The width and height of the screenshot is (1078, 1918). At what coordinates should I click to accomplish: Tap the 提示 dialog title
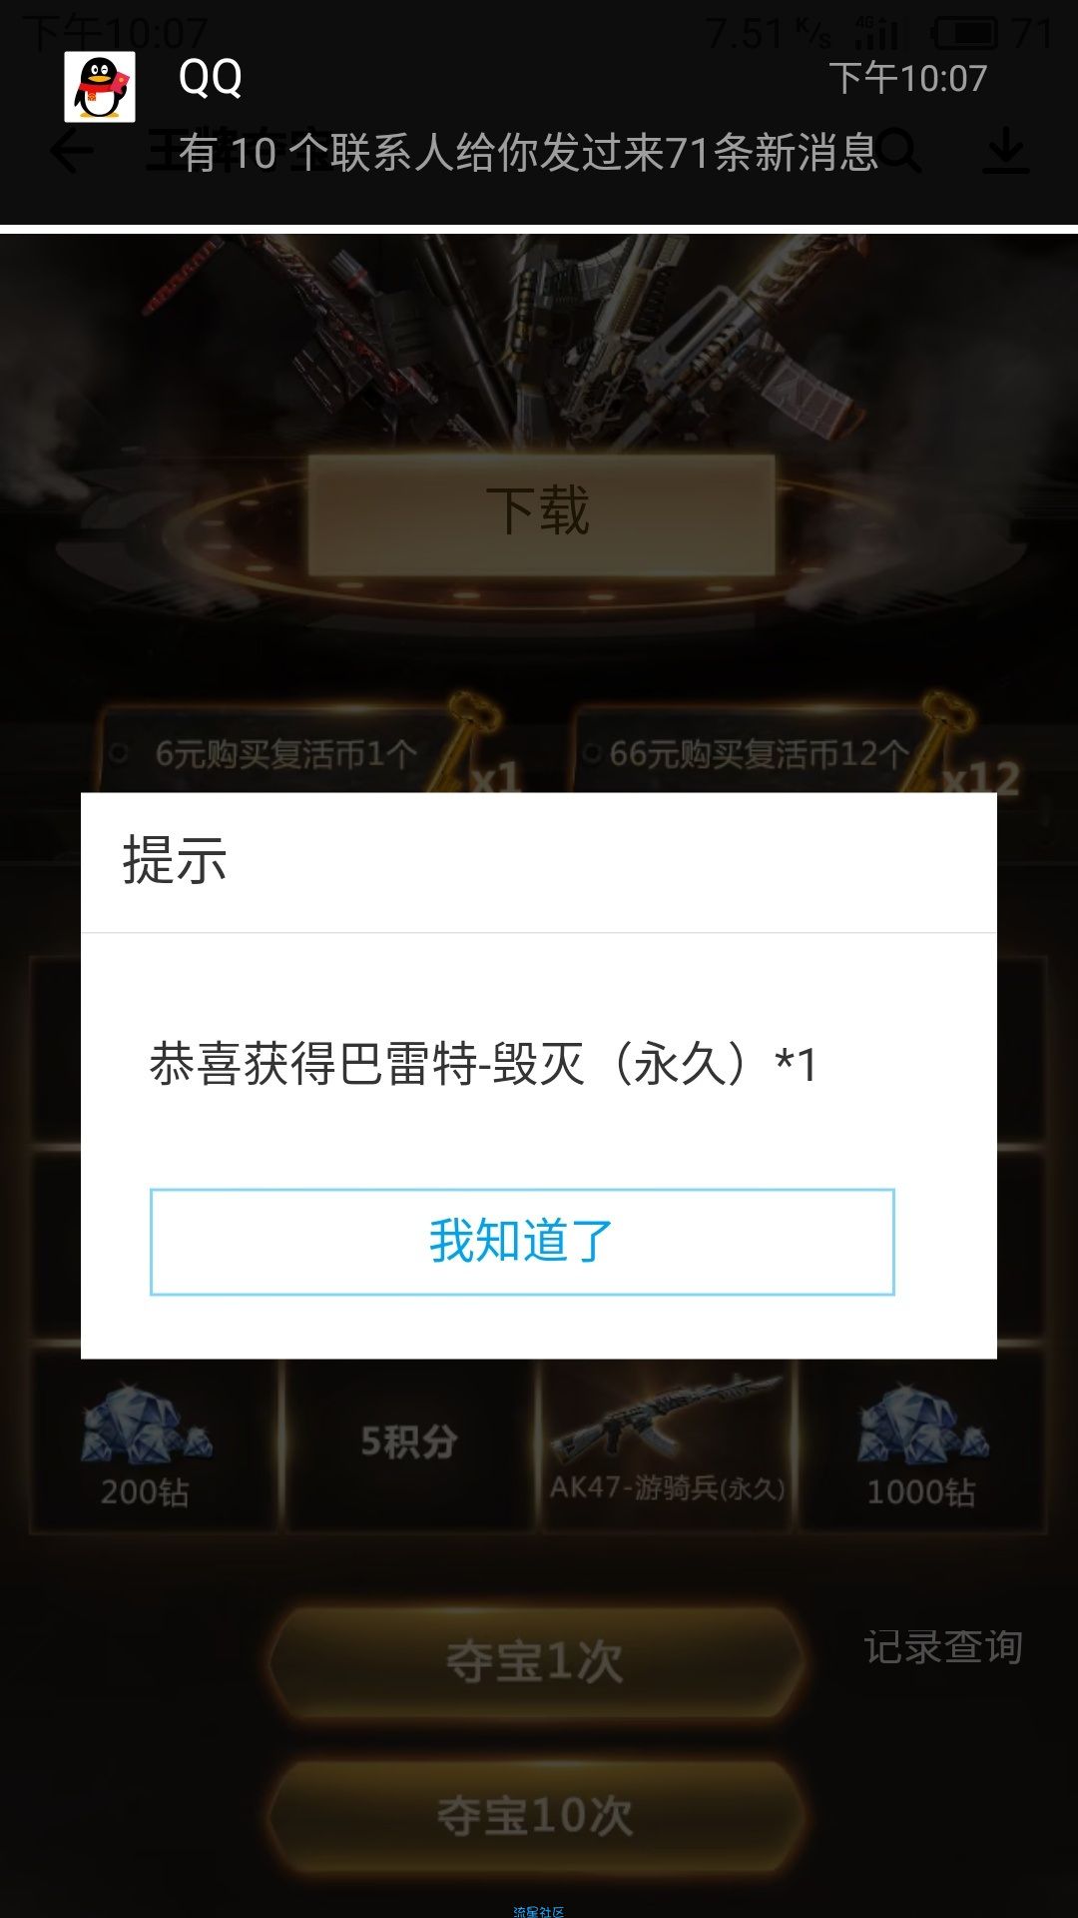tap(175, 860)
